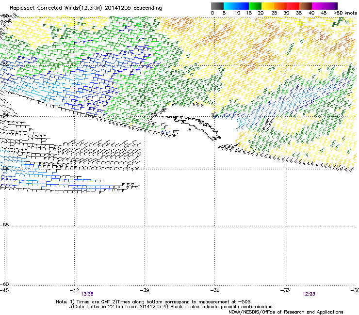The image size is (359, 315).
Task: Click the '-56' latitude axis label
Action: point(4,168)
